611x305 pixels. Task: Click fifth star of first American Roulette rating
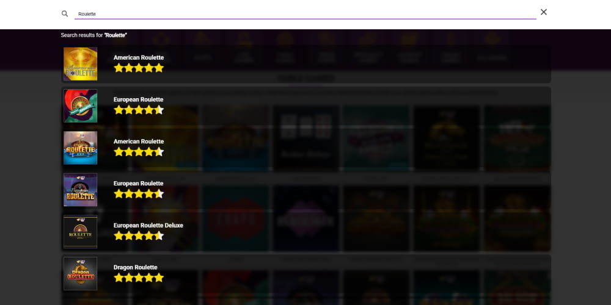pyautogui.click(x=159, y=68)
